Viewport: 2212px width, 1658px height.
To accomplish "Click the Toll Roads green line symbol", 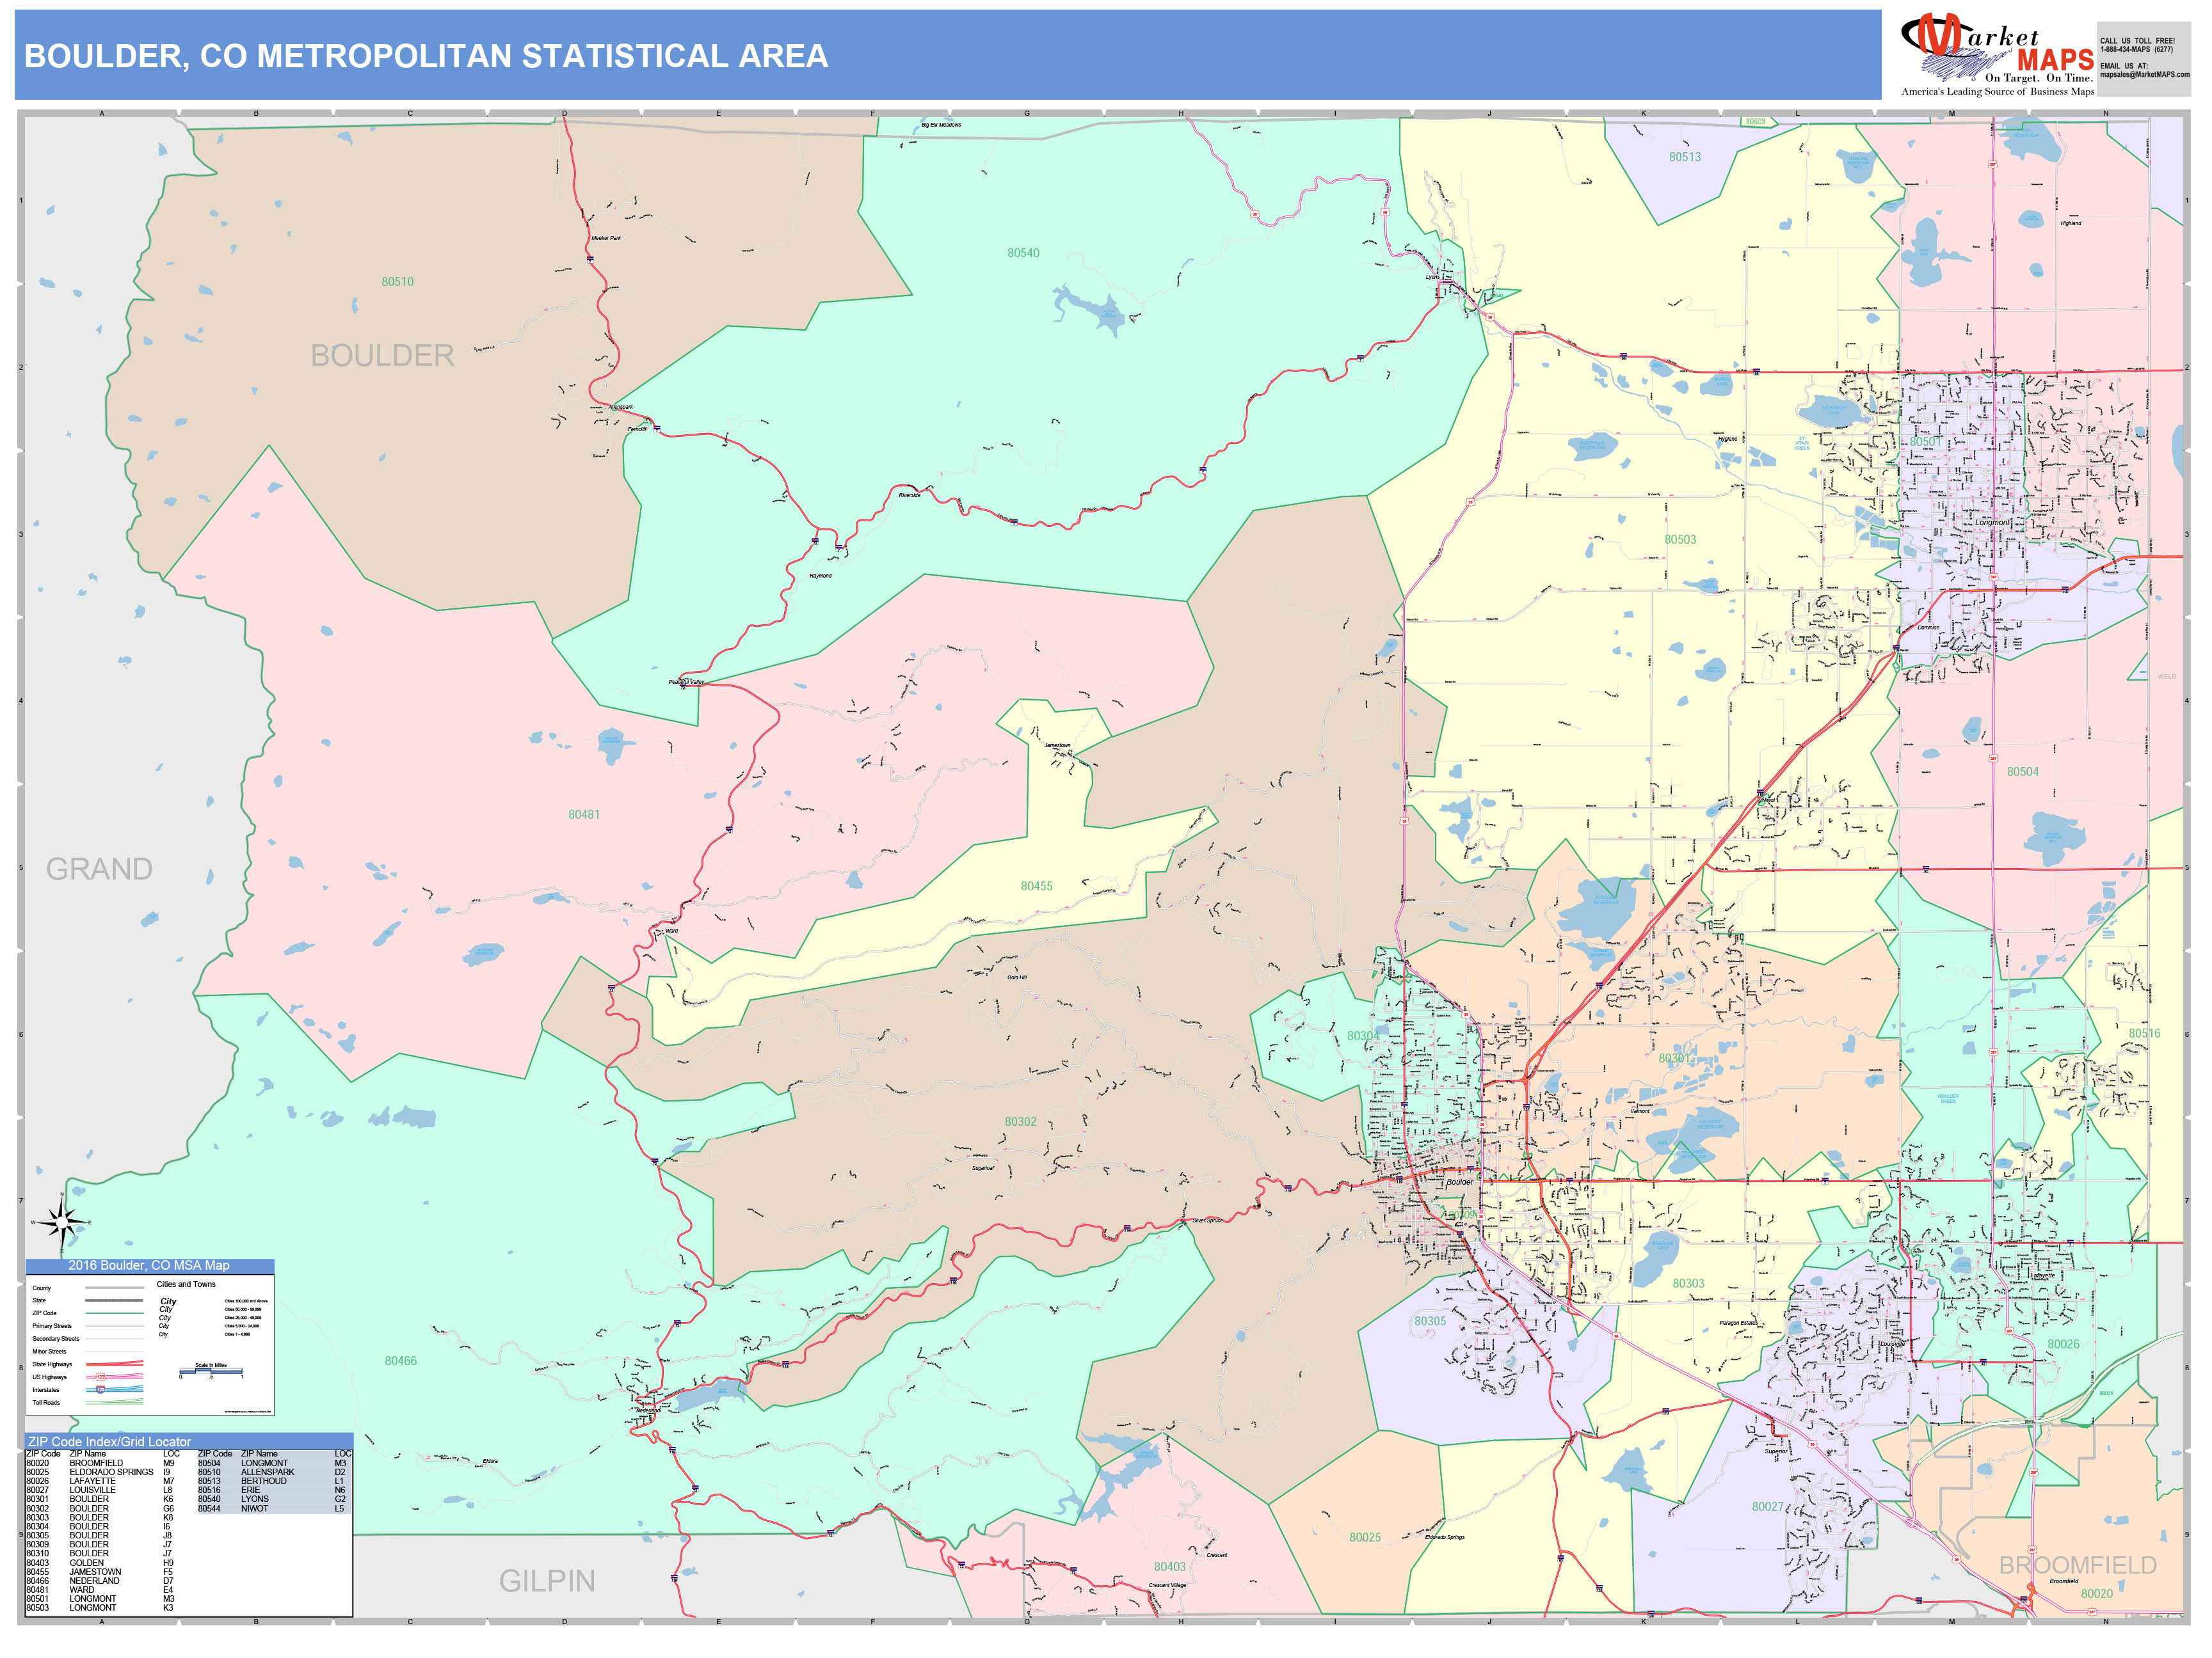I will 114,1402.
